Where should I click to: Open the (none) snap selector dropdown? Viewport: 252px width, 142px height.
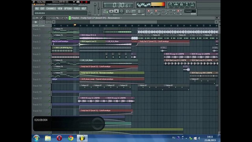(x=190, y=11)
